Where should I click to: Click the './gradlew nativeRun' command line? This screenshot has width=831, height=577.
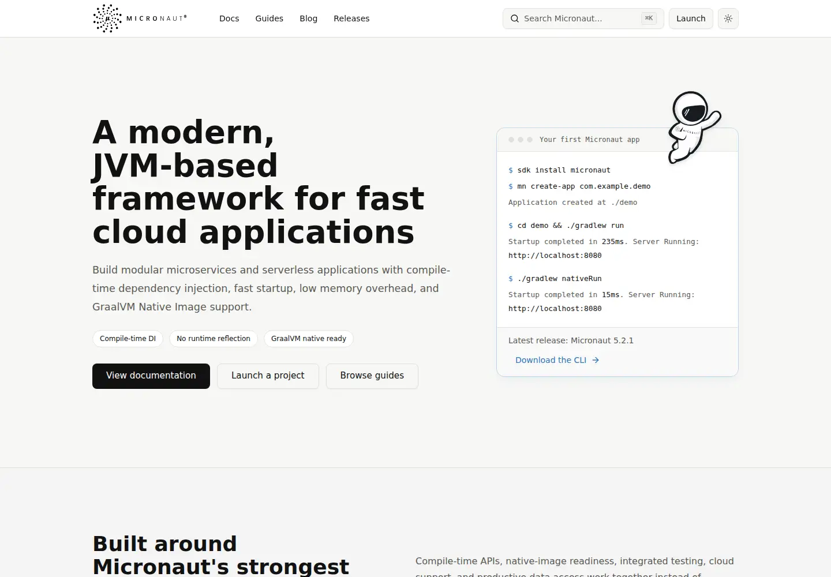[555, 279]
